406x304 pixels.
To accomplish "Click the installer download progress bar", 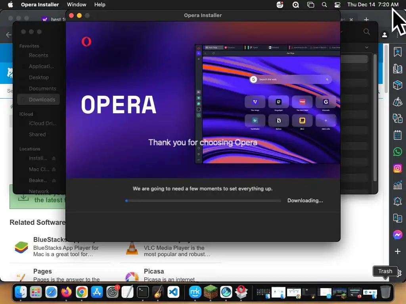I will [203, 201].
